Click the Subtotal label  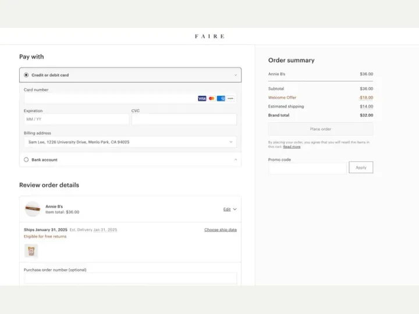(x=276, y=88)
